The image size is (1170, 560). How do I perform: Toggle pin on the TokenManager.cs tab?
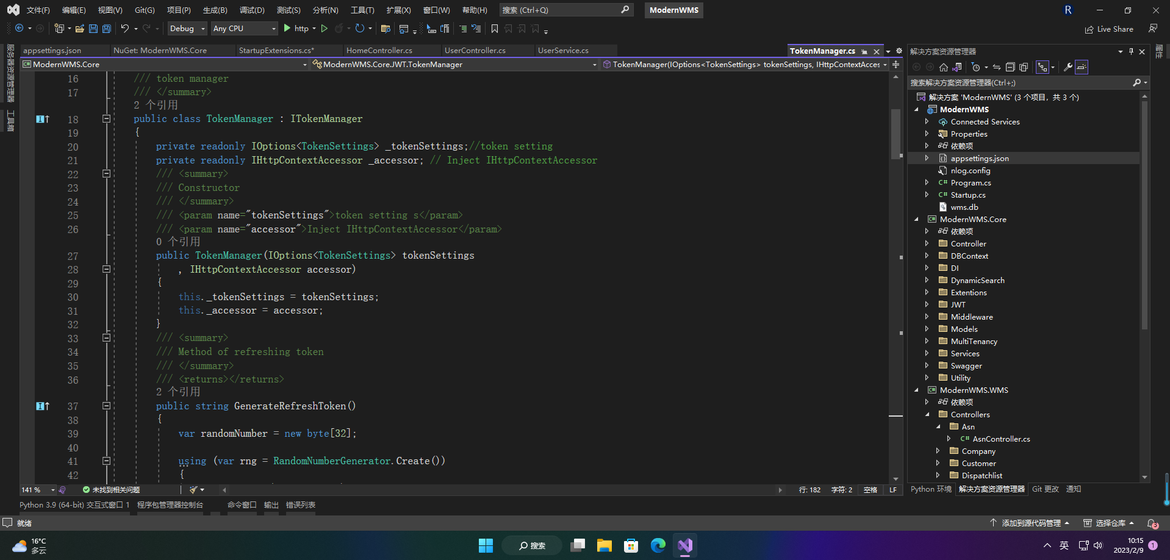coord(864,52)
